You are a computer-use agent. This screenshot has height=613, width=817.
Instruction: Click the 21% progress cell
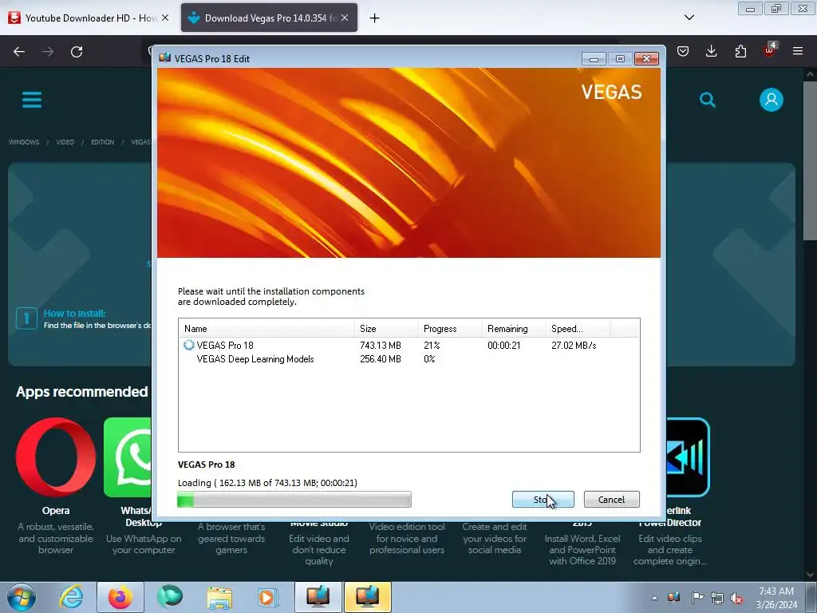point(432,345)
